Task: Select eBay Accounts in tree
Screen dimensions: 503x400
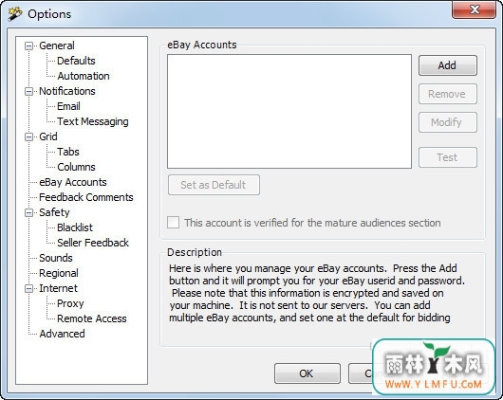Action: coord(73,182)
